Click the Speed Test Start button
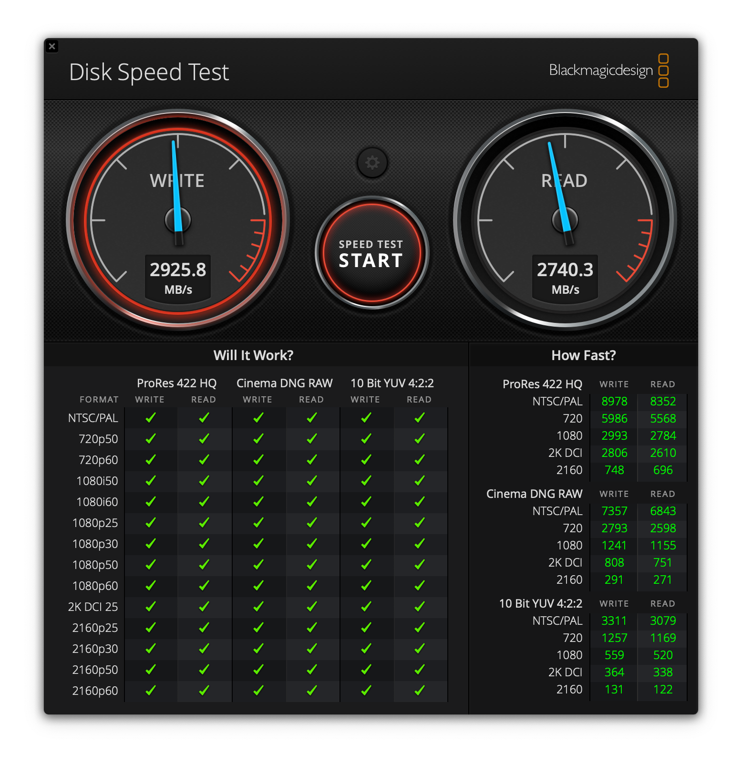This screenshot has height=765, width=742. pos(371,253)
